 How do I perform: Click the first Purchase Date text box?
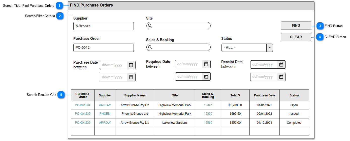[x=114, y=65]
